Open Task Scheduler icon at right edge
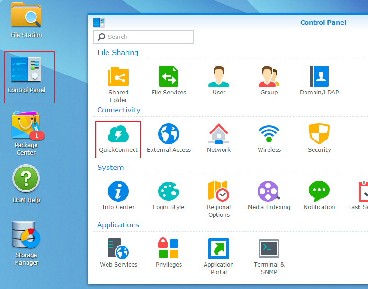This screenshot has height=289, width=368. (x=358, y=196)
